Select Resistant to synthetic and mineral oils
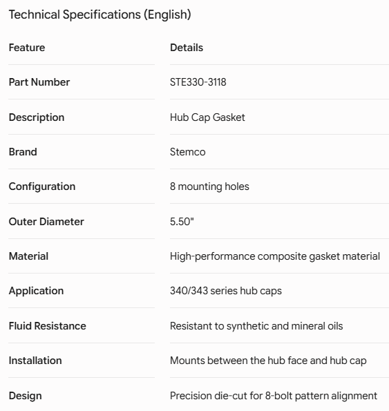The height and width of the screenshot is (411, 389). click(256, 326)
